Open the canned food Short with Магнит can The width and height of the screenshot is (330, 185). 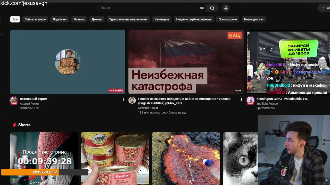coord(115,159)
